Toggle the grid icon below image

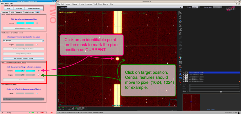[59, 108]
